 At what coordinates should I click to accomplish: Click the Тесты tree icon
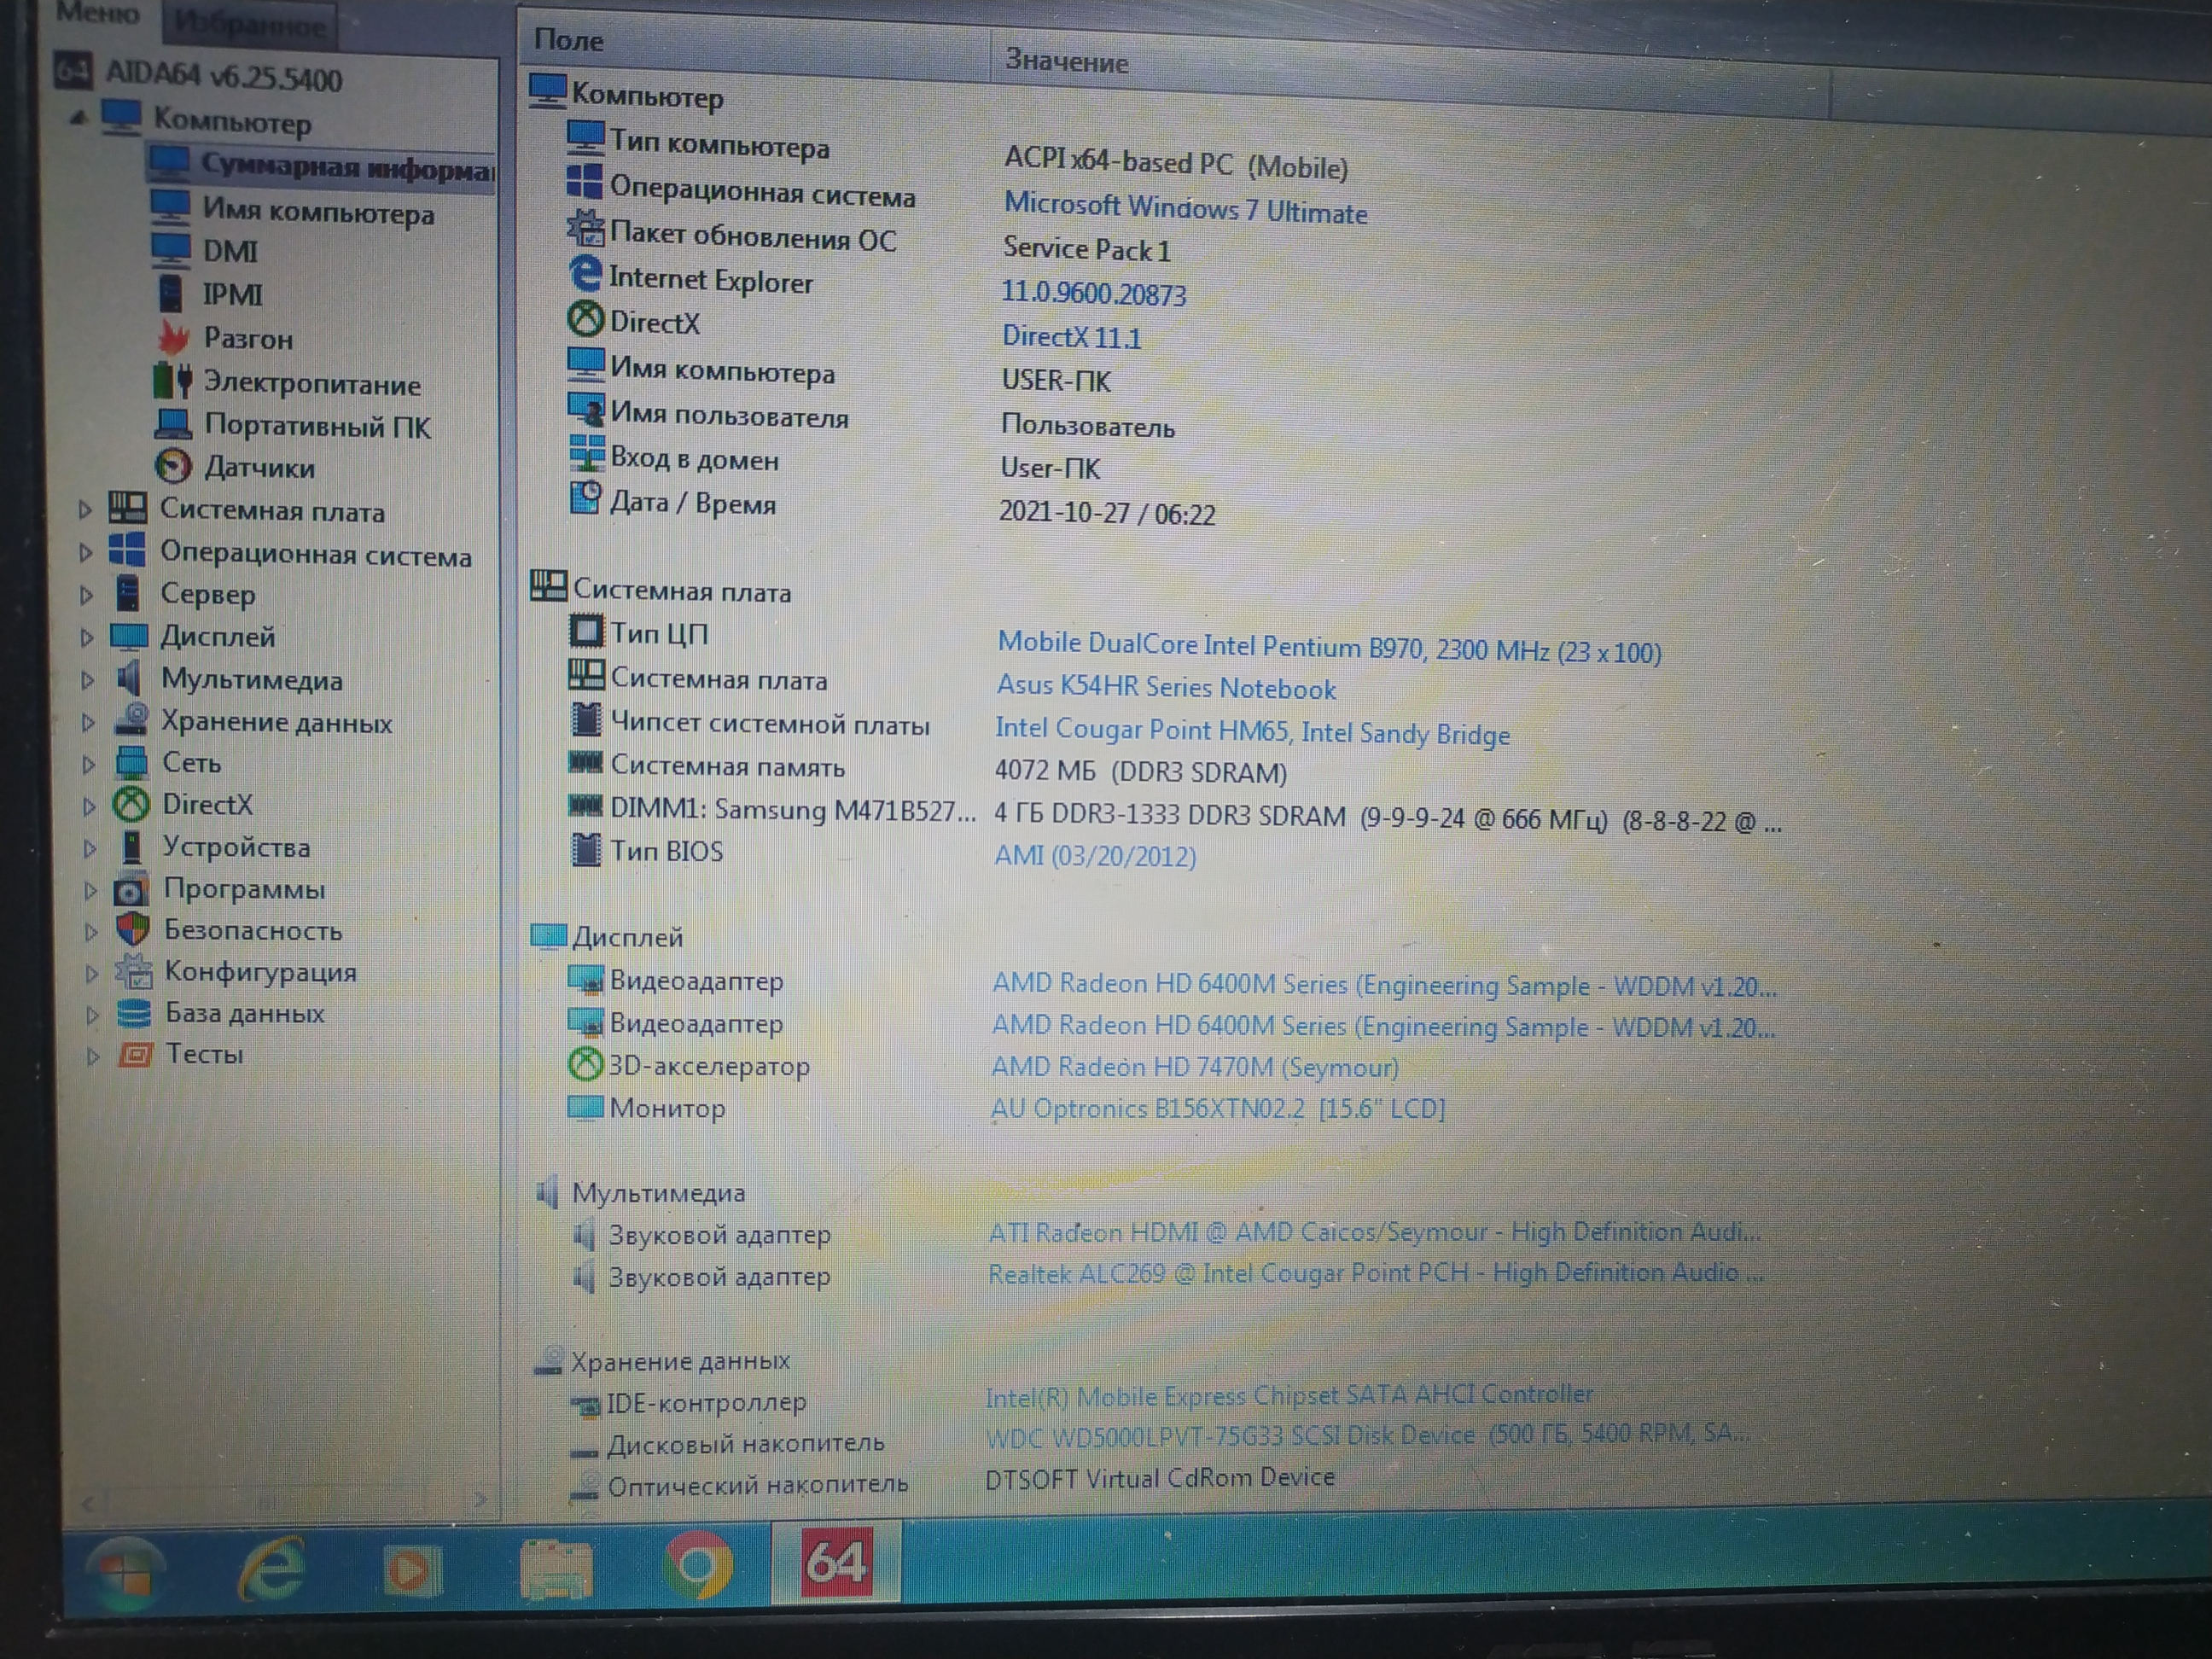135,1054
